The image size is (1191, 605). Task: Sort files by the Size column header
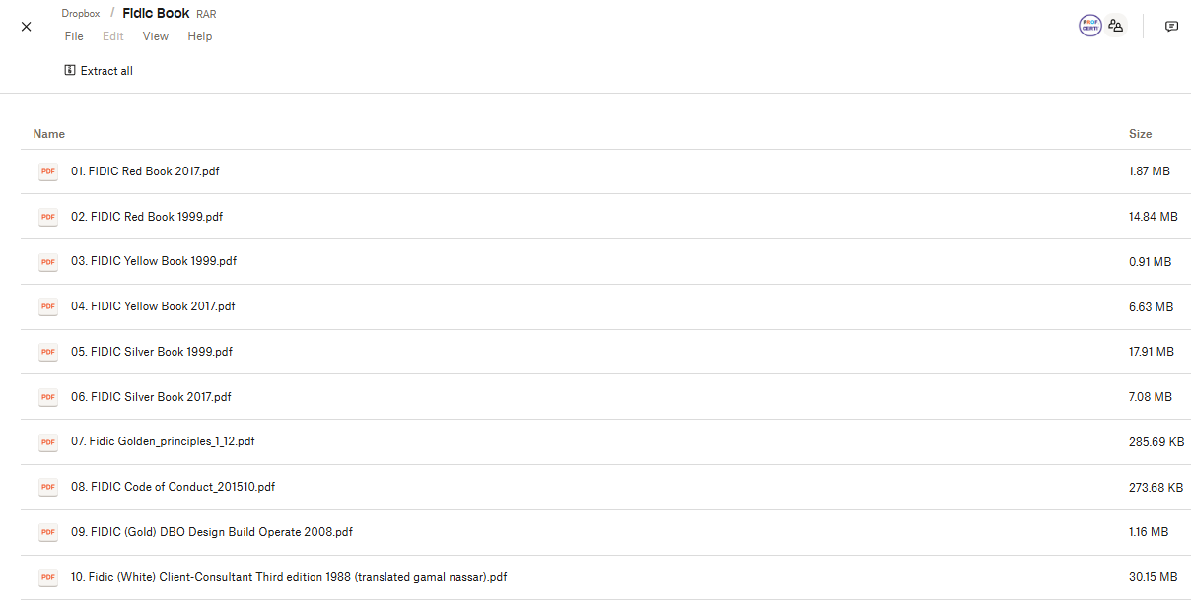pyautogui.click(x=1140, y=134)
